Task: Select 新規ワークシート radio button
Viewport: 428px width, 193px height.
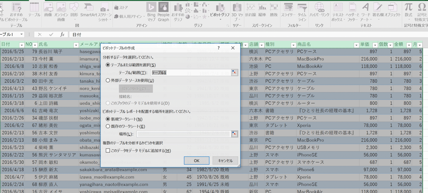Action: [108, 119]
